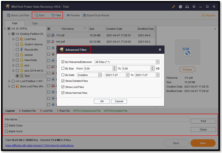Toggle By Filename/Extension checkbox

click(x=63, y=62)
